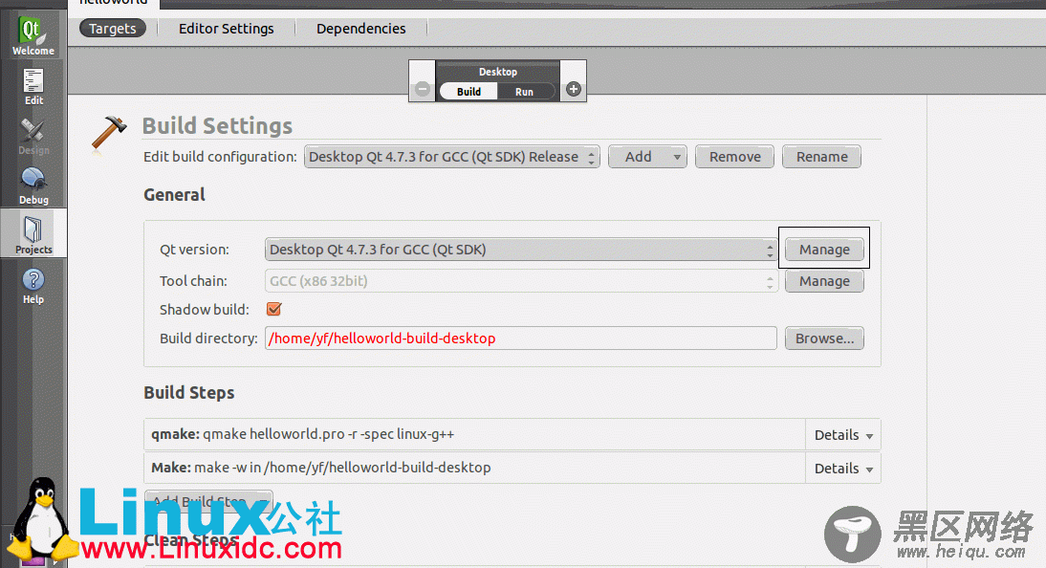Screen dimensions: 1046x568
Task: Toggle the Shadow build checkbox
Action: click(273, 309)
